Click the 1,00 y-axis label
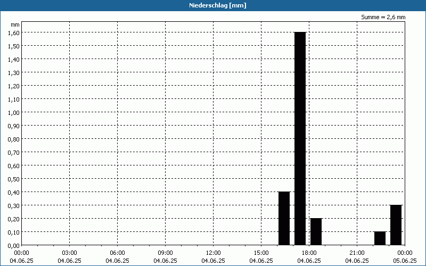426x266 pixels. click(14, 112)
